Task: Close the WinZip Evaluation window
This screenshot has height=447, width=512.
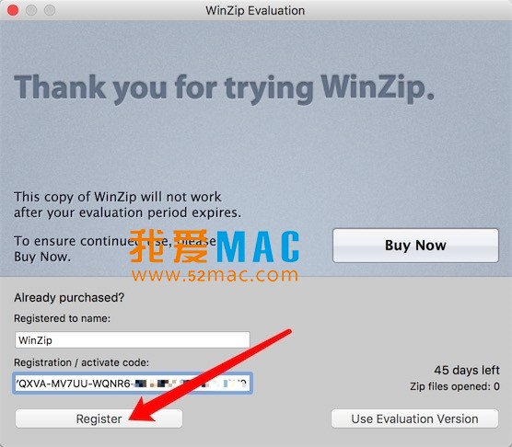Action: coord(13,10)
